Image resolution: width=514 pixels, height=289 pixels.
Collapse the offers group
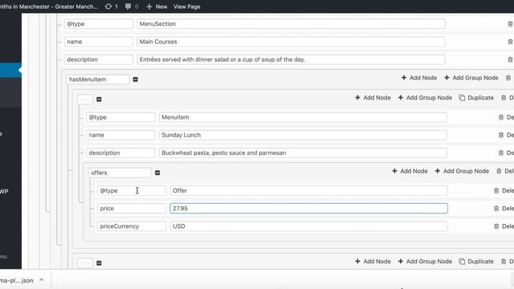[x=157, y=173]
